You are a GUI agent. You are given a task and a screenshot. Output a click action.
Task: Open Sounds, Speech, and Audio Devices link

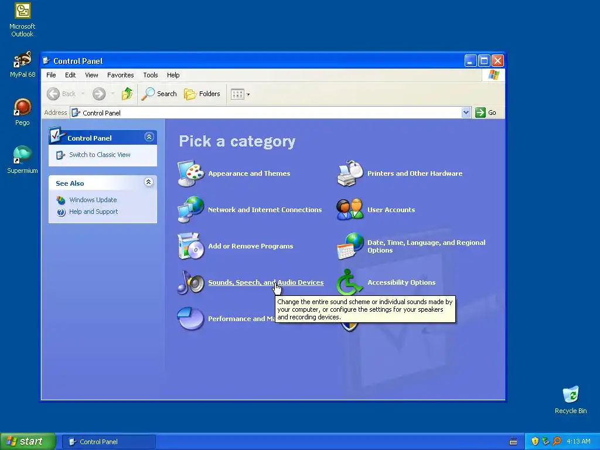tap(266, 282)
